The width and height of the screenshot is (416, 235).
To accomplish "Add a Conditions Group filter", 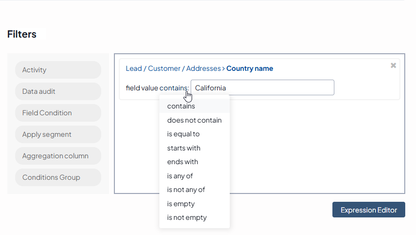I will [58, 177].
